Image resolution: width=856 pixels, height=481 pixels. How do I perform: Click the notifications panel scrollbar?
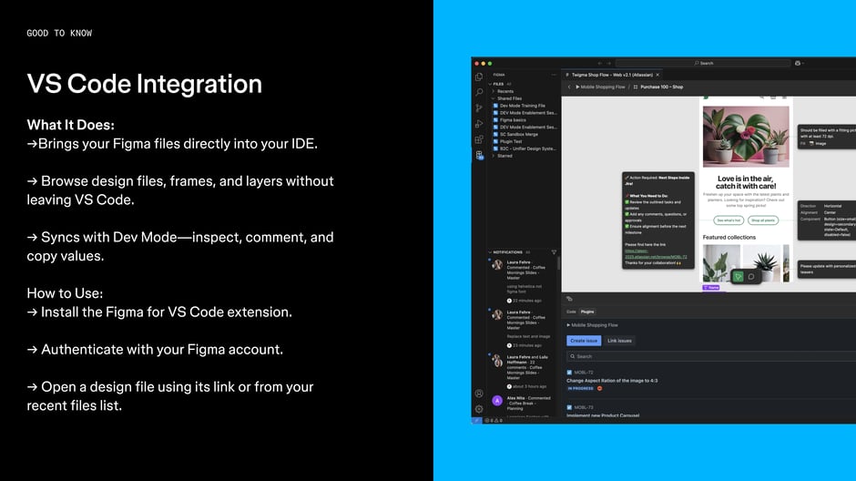point(558,263)
